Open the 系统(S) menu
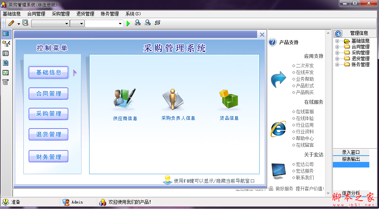The height and width of the screenshot is (209, 379). click(x=133, y=14)
